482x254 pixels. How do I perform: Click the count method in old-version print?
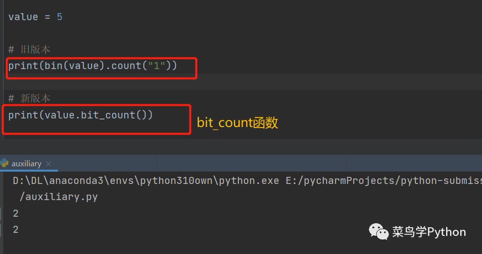(x=126, y=66)
